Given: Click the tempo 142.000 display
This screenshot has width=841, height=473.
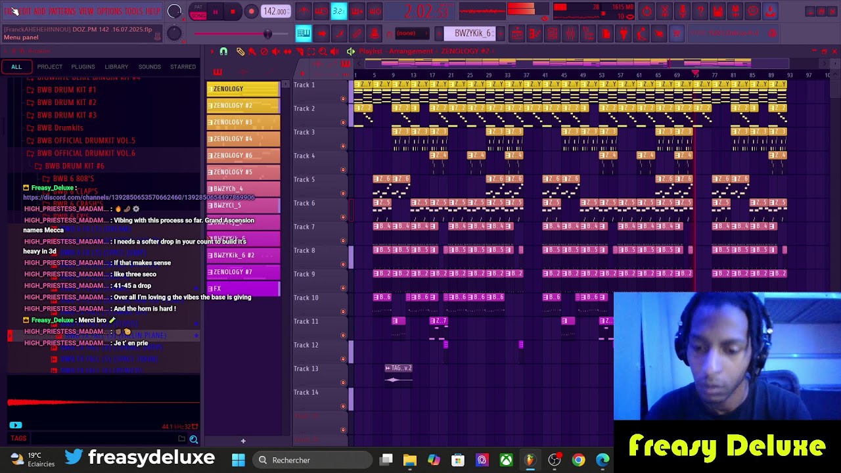Looking at the screenshot, I should (275, 11).
